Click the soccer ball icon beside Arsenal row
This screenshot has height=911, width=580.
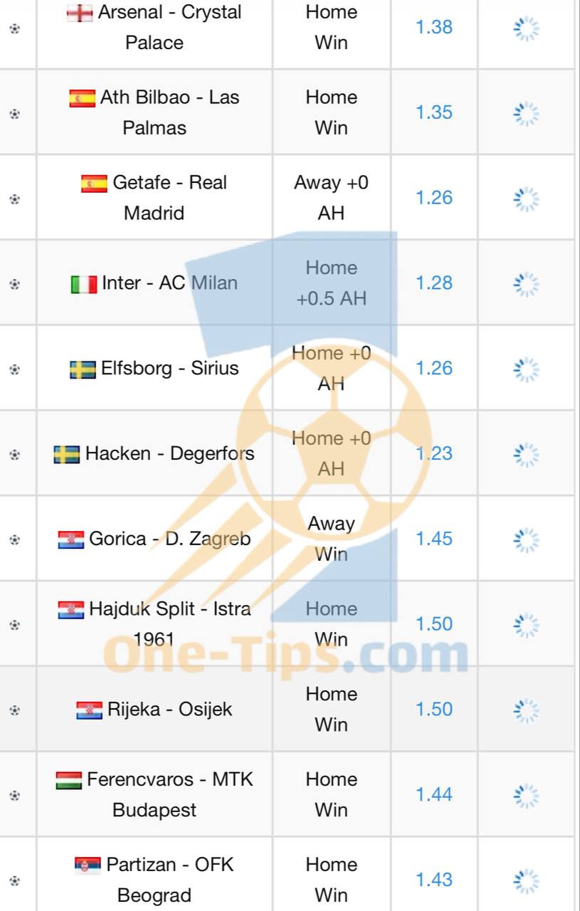pyautogui.click(x=15, y=28)
